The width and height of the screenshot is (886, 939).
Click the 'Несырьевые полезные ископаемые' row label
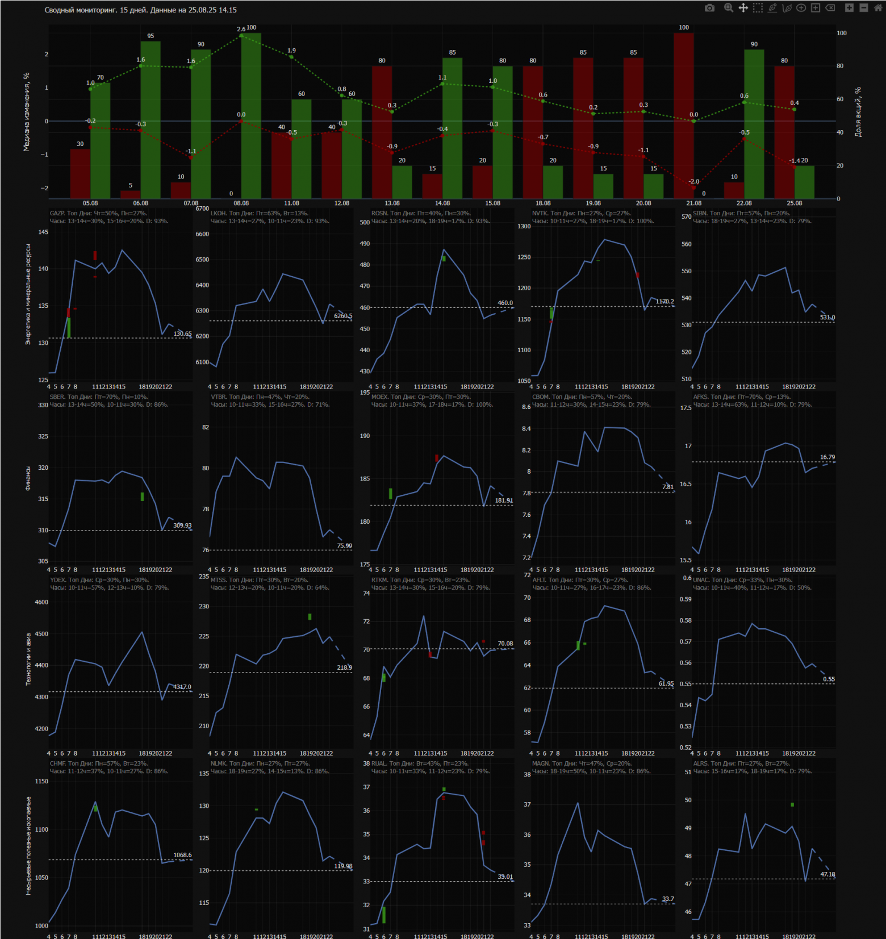[x=28, y=845]
